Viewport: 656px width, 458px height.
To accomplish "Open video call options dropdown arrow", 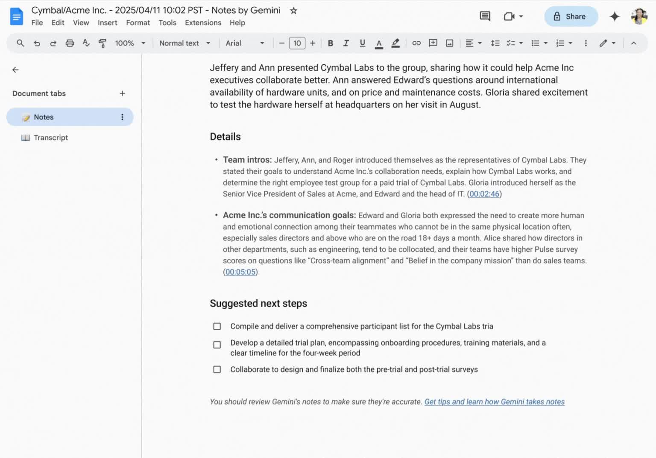I will click(x=521, y=17).
